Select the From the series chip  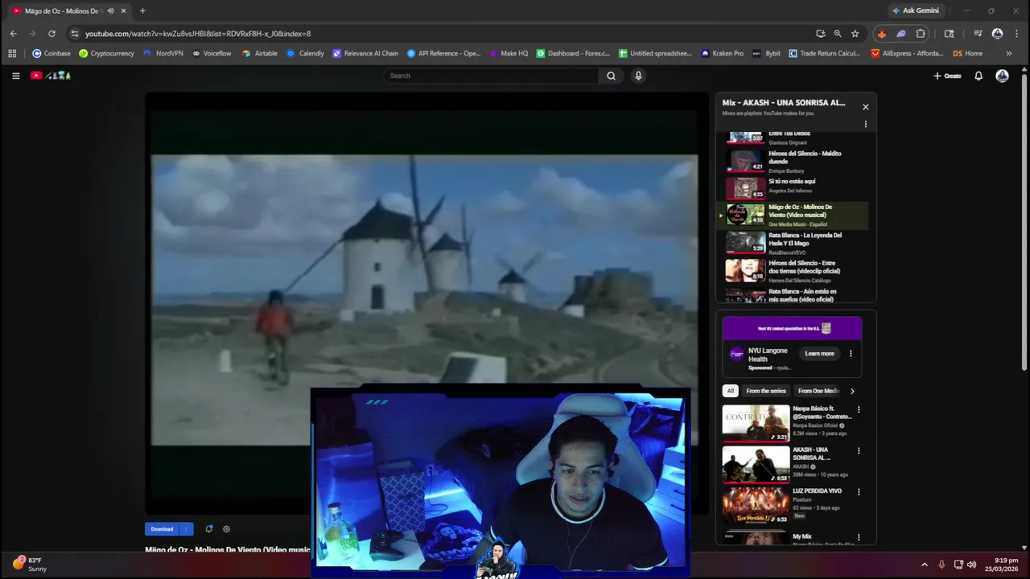pyautogui.click(x=766, y=391)
